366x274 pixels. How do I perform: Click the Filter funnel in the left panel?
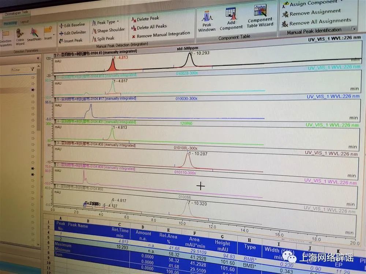(x=33, y=69)
